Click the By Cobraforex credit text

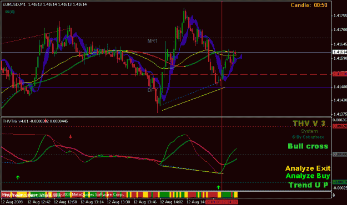coord(308,137)
